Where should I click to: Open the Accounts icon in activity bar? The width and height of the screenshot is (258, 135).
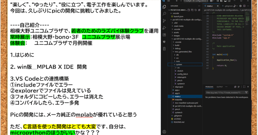[x=164, y=132]
